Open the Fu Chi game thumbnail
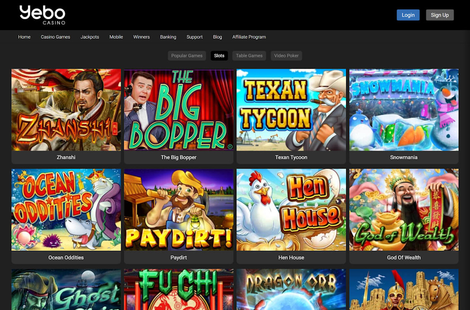The height and width of the screenshot is (310, 470). (x=178, y=289)
